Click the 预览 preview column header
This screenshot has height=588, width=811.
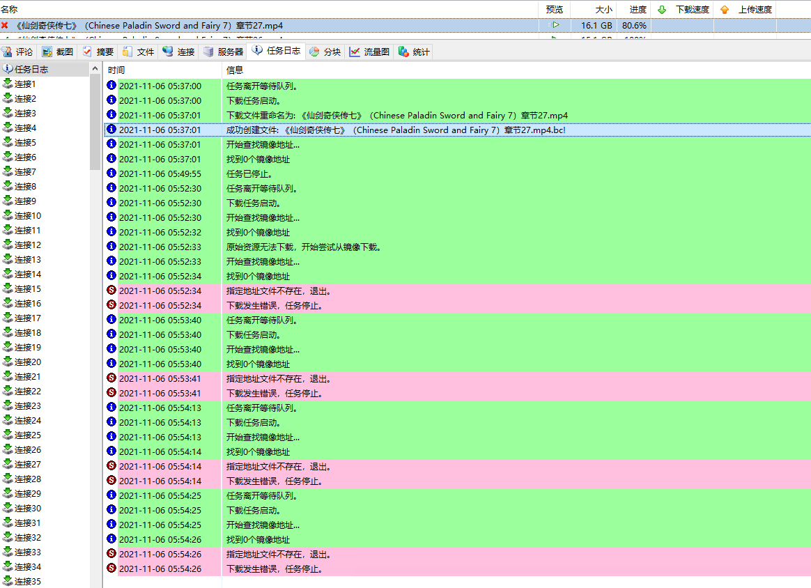coord(555,9)
